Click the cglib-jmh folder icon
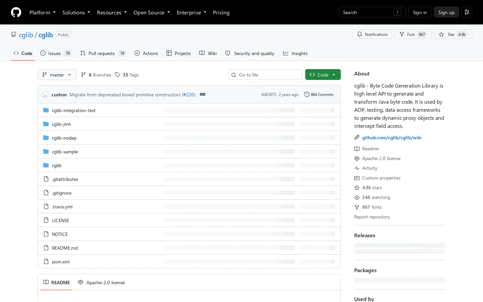483x302 pixels. coord(46,124)
